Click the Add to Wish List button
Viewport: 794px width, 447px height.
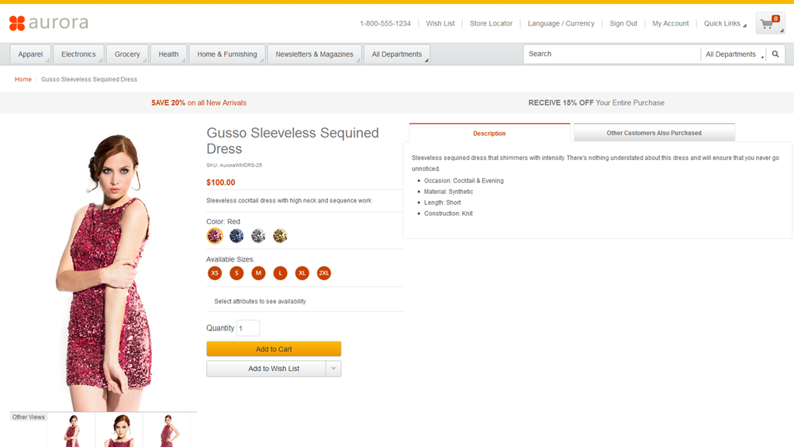(267, 369)
